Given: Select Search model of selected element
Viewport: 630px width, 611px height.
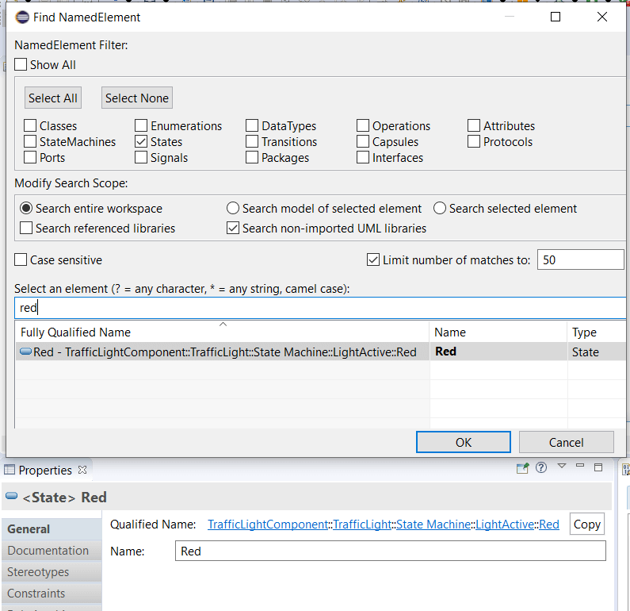Looking at the screenshot, I should (233, 209).
